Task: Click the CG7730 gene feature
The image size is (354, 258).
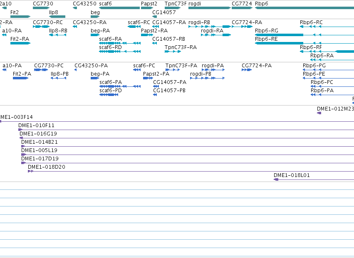Action: [41, 8]
